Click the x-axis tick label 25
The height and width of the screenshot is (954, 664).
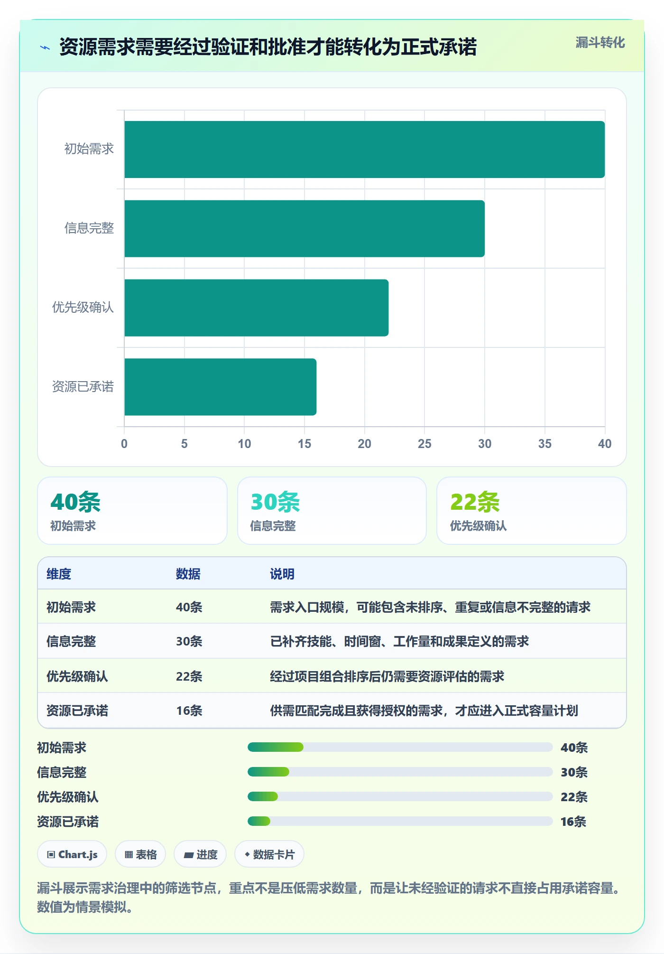[x=424, y=444]
